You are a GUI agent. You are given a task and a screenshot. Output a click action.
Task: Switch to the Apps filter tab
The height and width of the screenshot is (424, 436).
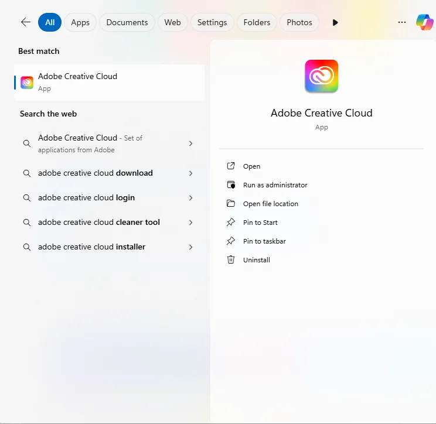pyautogui.click(x=80, y=22)
